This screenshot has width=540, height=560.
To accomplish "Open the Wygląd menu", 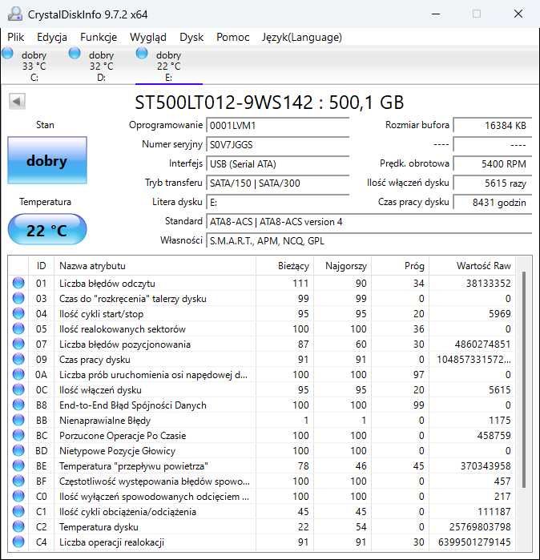I will [148, 37].
